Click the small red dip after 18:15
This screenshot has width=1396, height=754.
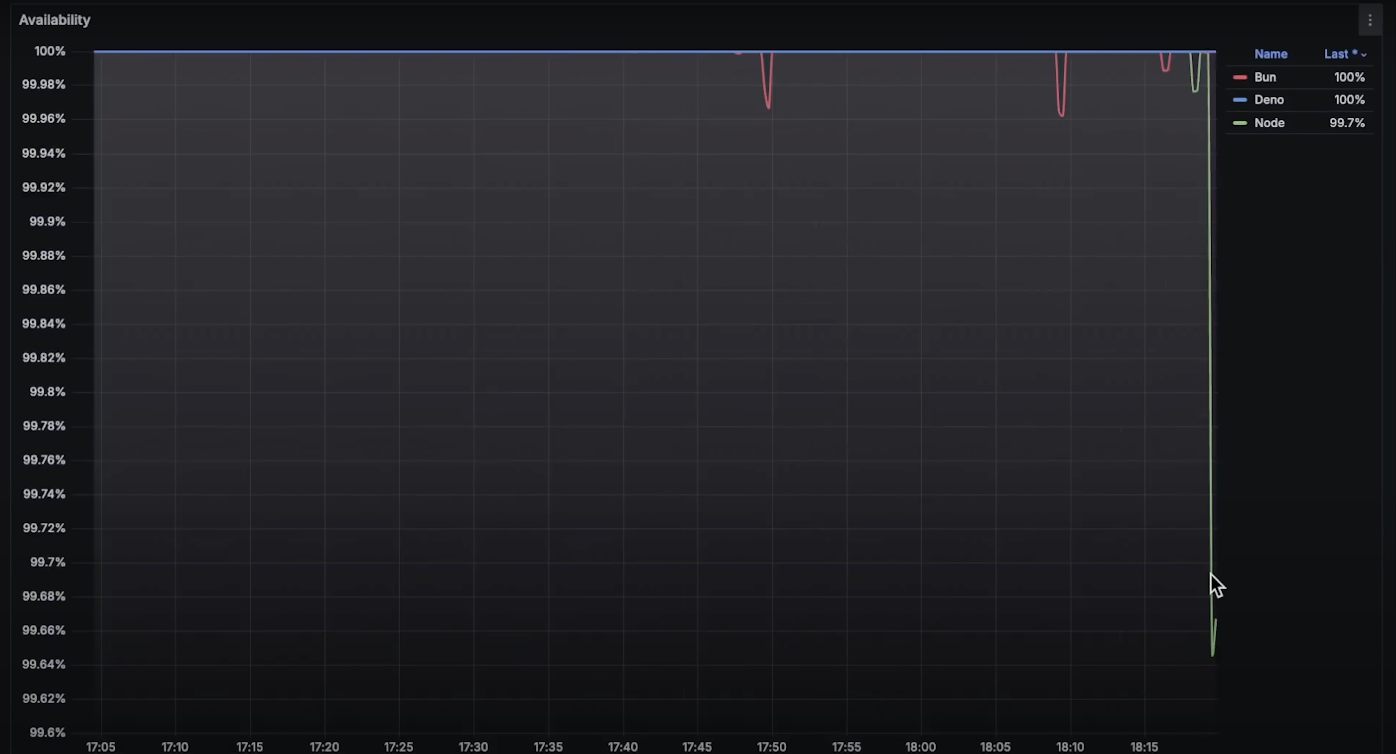[x=1165, y=70]
